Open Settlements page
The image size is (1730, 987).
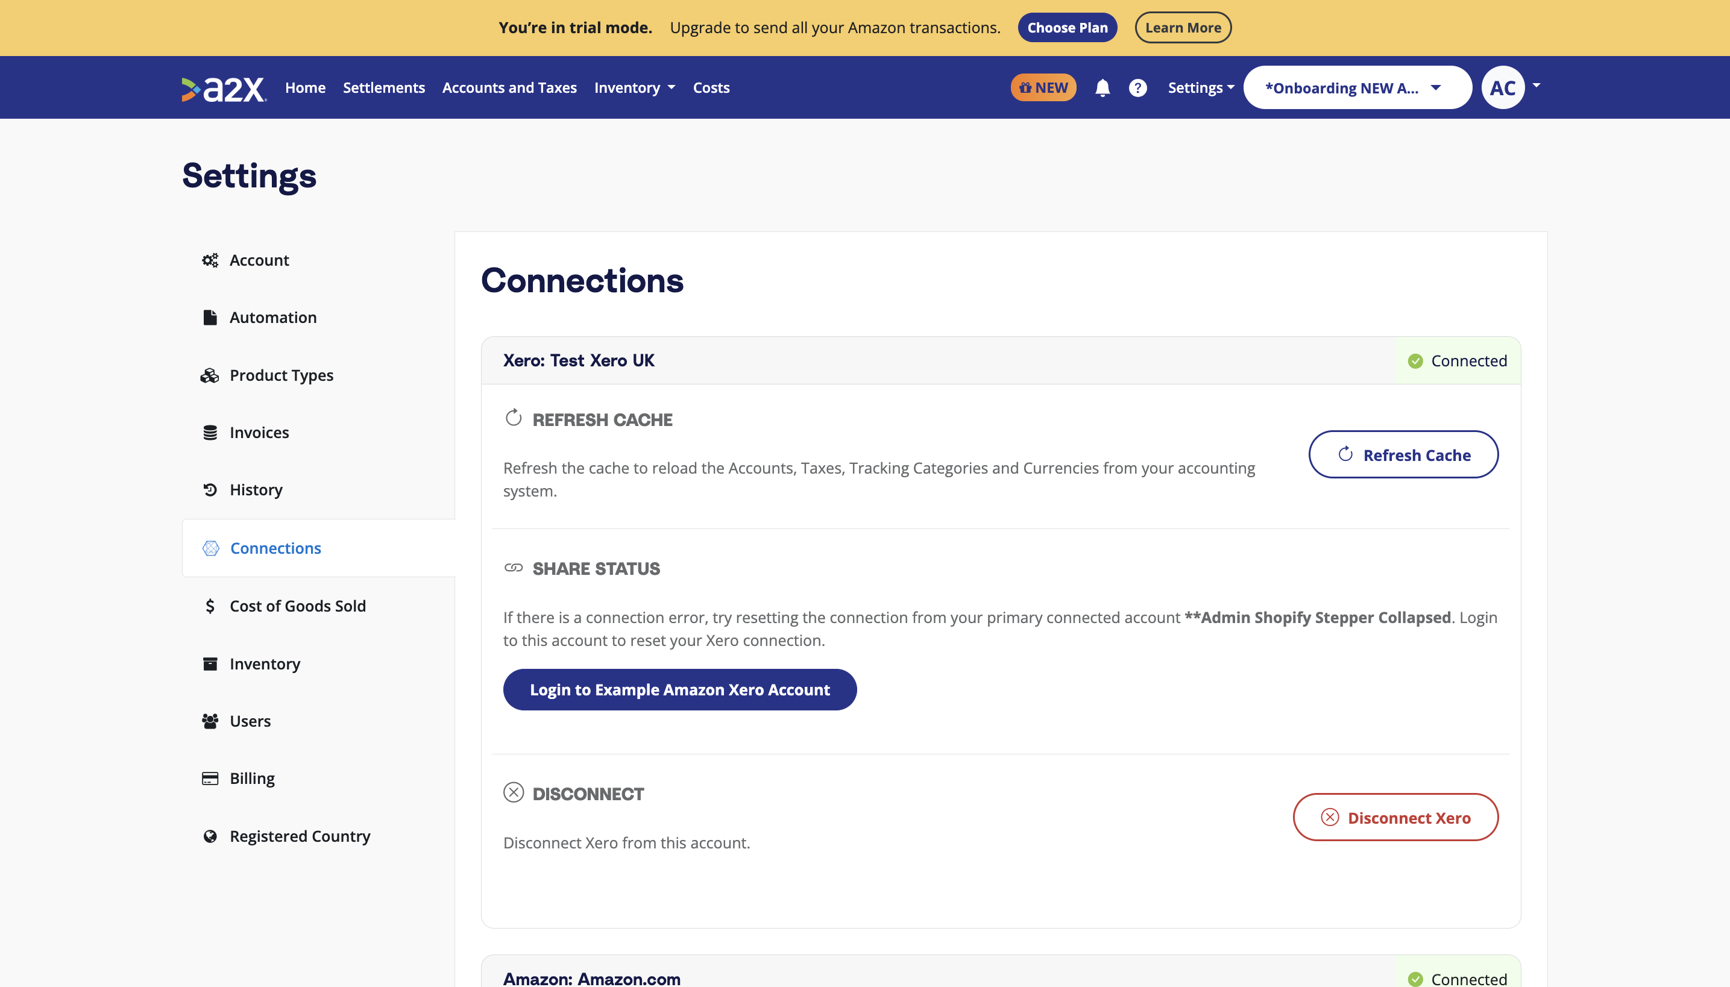coord(384,87)
